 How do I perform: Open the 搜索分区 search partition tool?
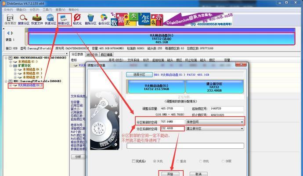(x=24, y=19)
